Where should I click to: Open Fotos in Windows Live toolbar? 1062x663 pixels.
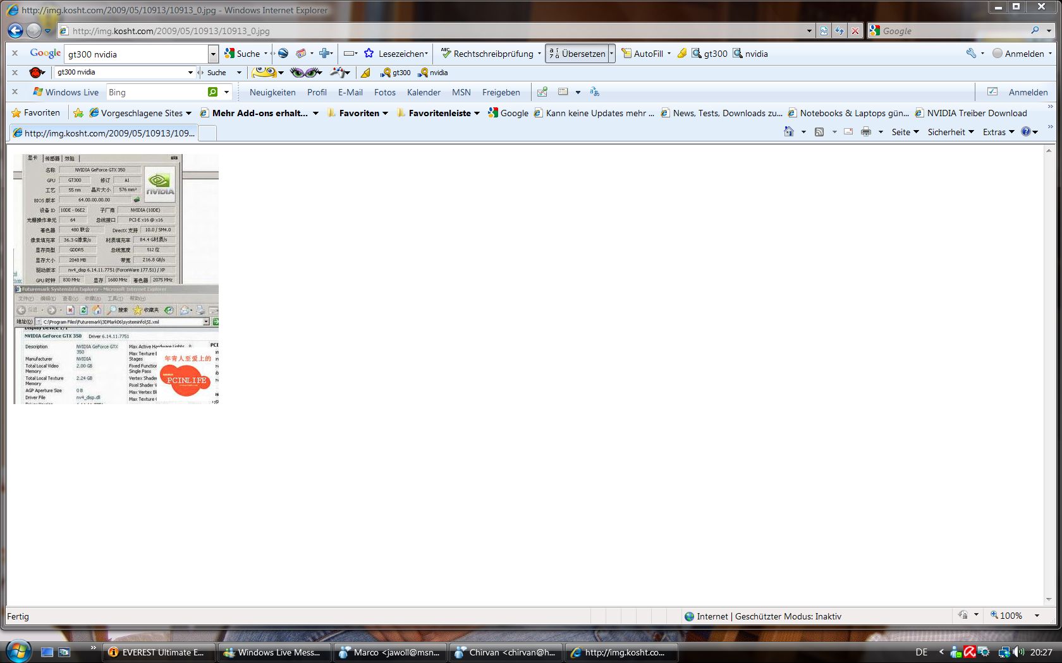[384, 92]
